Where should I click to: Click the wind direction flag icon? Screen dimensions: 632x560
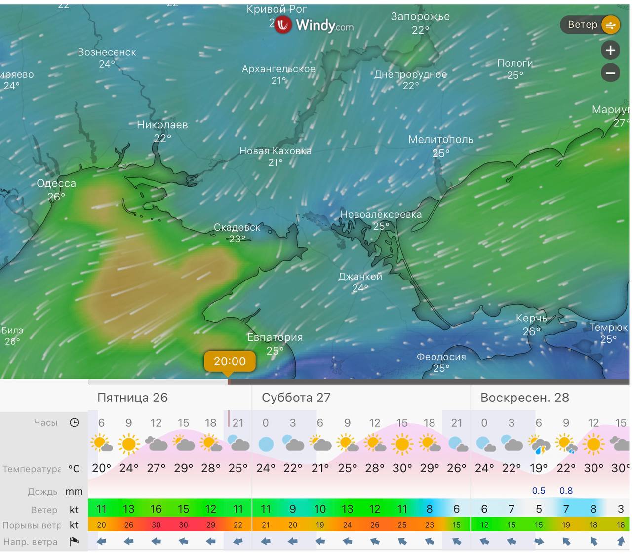coord(74,542)
